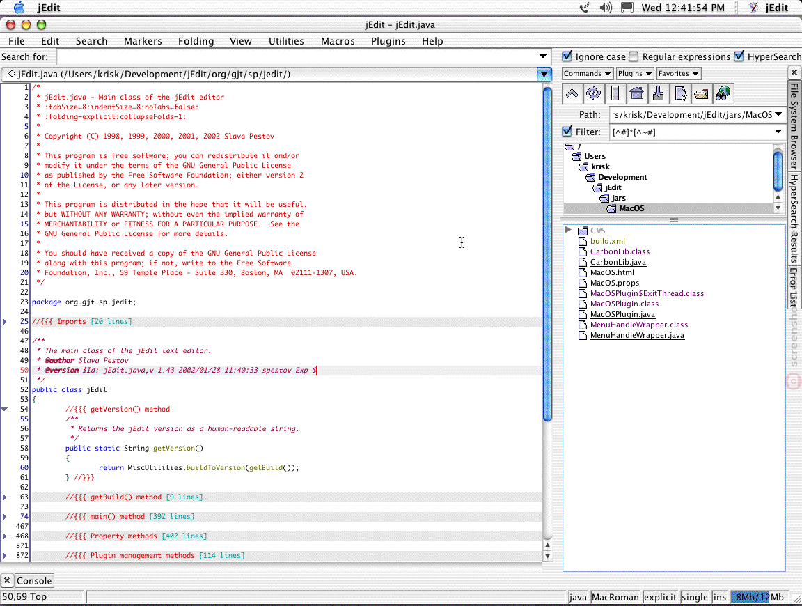802x606 pixels.
Task: Open the volume control in menu bar
Action: point(606,8)
